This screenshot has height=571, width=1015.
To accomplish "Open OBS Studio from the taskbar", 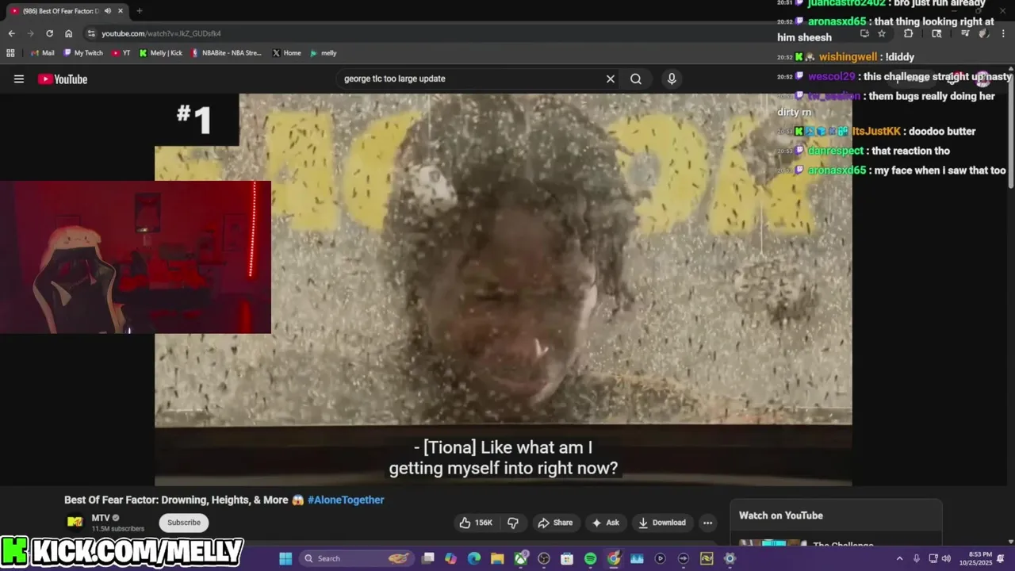I will coord(544,558).
